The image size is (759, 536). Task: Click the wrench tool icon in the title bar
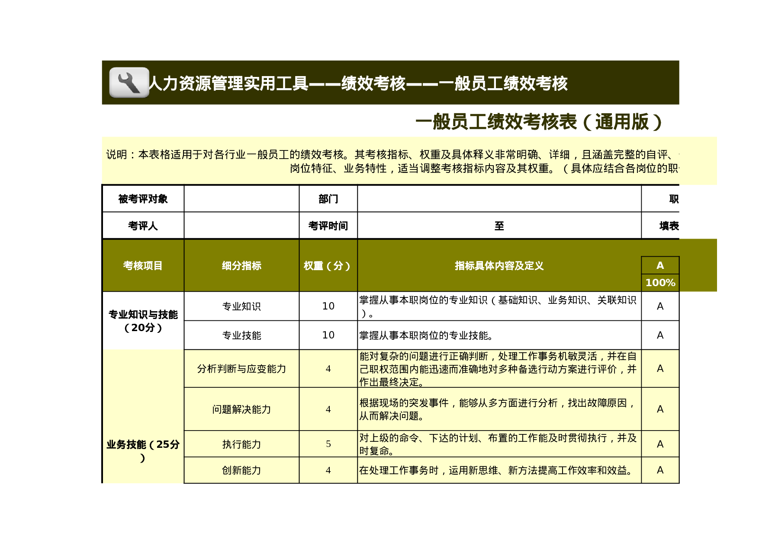128,83
